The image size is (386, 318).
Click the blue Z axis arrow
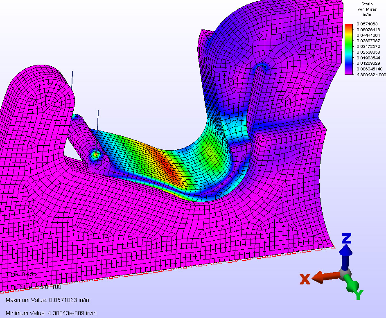347,254
